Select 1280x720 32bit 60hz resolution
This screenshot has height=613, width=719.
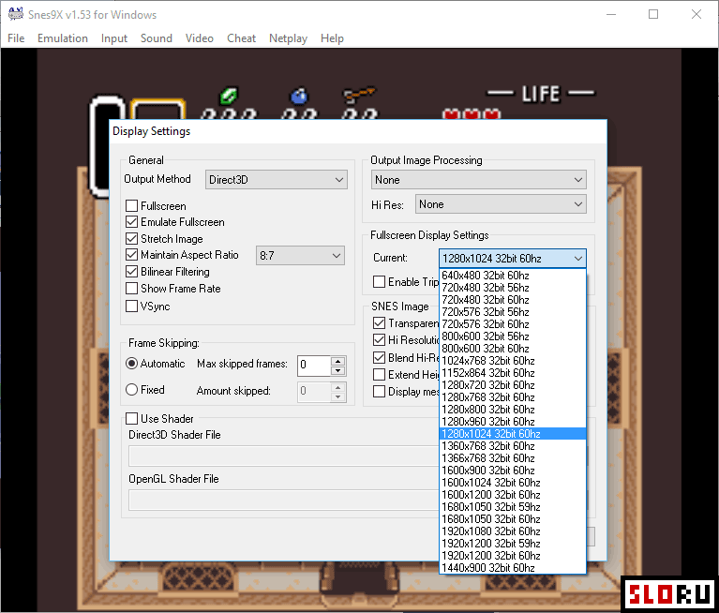click(513, 385)
